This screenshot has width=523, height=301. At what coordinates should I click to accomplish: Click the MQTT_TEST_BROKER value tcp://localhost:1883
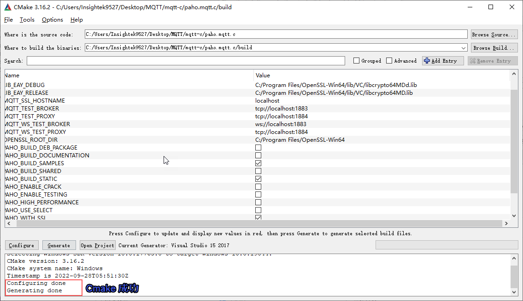click(x=281, y=109)
